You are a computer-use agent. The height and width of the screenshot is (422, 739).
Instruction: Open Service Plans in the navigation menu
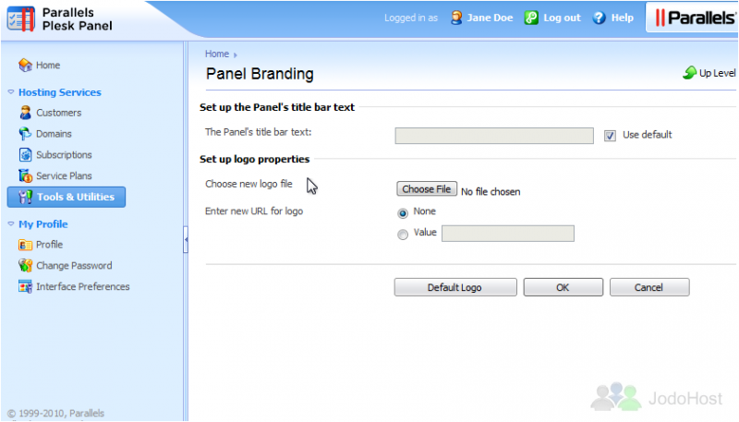(64, 175)
